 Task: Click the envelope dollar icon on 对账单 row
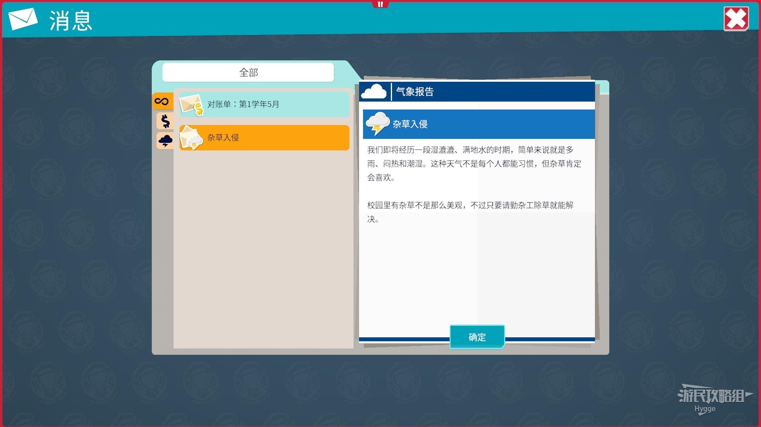click(191, 105)
